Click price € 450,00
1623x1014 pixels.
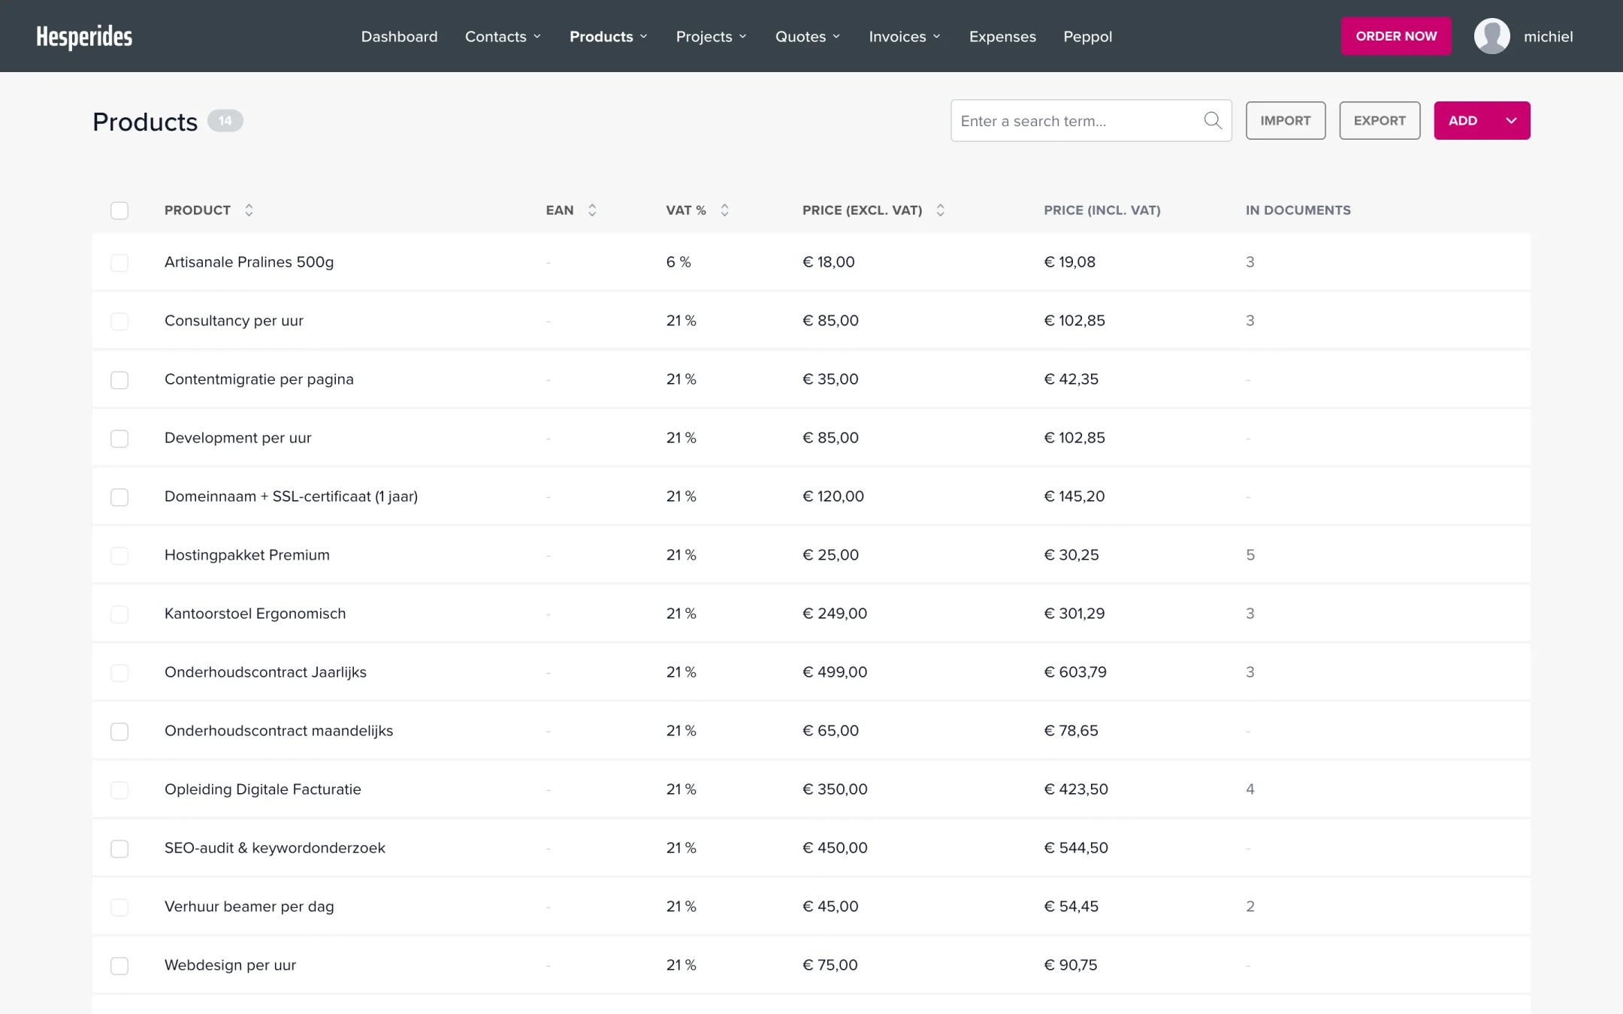point(835,848)
